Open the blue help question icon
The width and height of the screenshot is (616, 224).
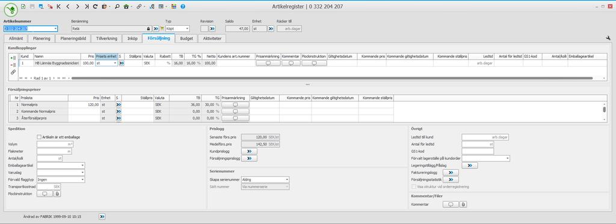point(183,7)
